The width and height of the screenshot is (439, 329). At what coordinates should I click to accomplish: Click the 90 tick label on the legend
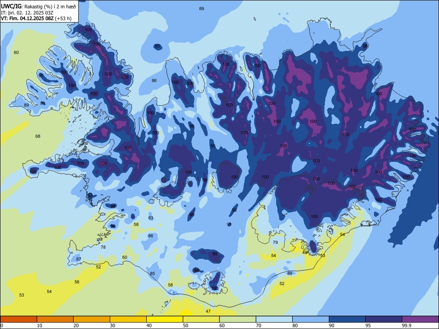click(331, 325)
